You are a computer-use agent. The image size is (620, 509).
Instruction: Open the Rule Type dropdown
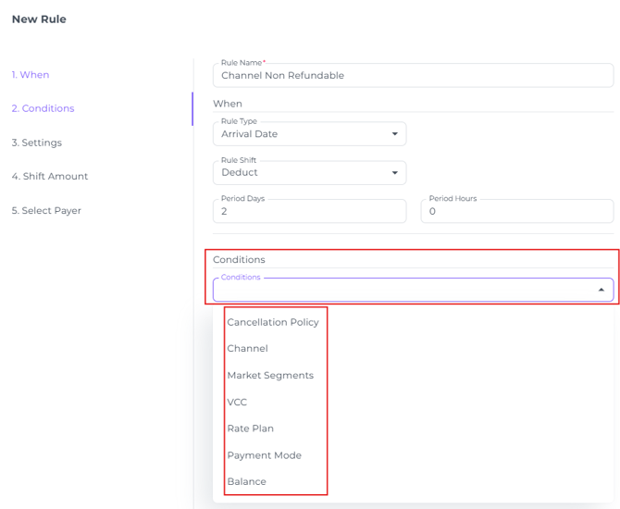[309, 134]
